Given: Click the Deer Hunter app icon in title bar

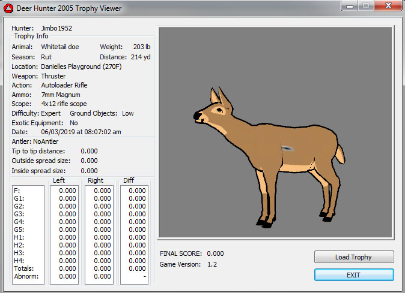Looking at the screenshot, I should [8, 8].
